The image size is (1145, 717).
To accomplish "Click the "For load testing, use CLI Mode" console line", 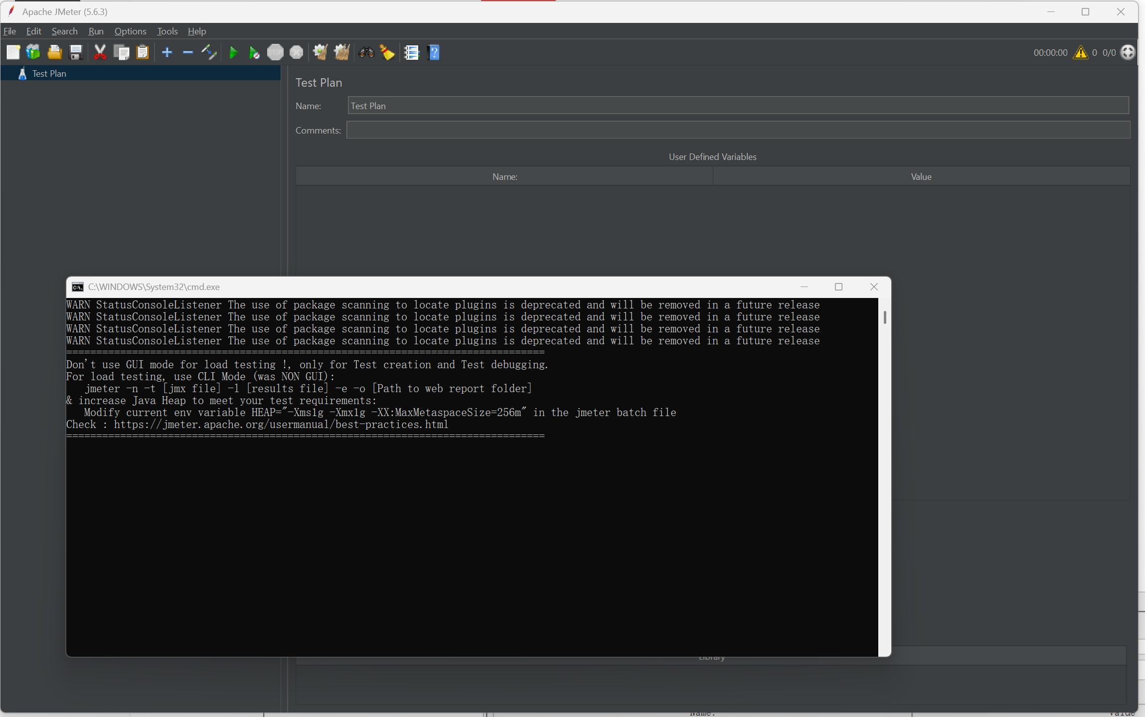I will coord(200,377).
